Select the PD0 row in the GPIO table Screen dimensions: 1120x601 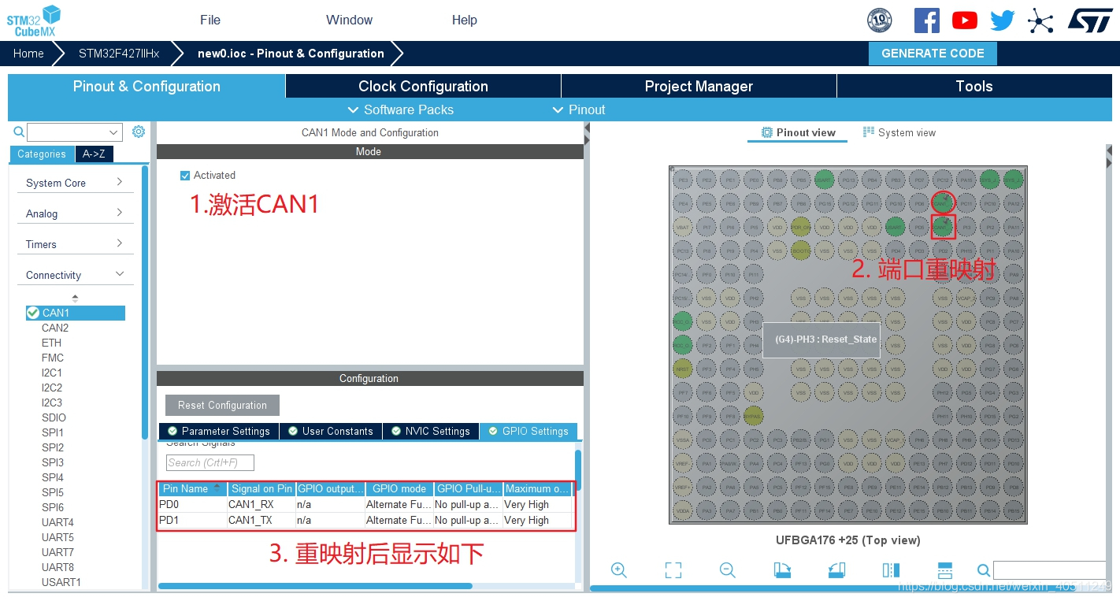[365, 505]
